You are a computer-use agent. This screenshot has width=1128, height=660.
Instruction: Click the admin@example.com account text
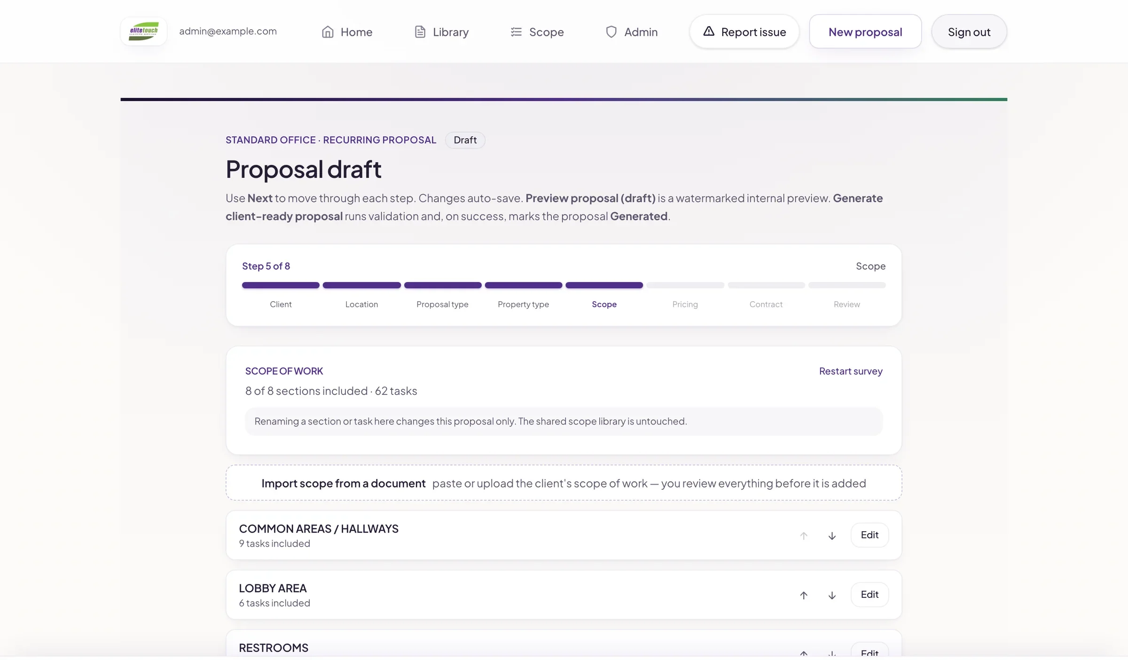coord(228,31)
